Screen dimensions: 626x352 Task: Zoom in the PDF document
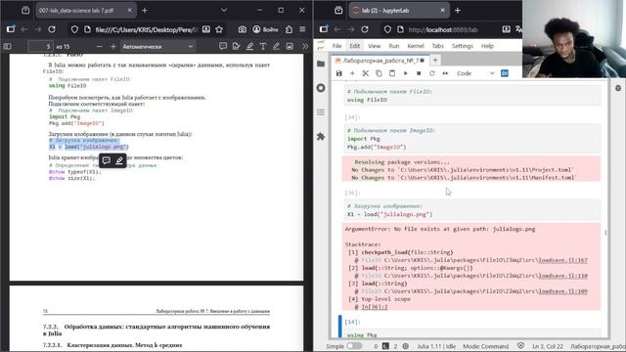[113, 47]
